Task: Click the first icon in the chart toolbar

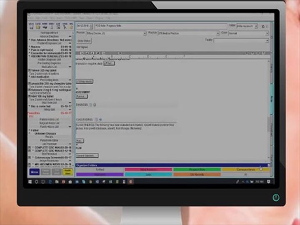Action: click(31, 26)
